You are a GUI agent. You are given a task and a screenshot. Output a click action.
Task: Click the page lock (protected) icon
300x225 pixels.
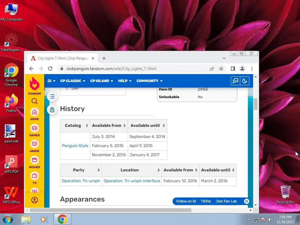click(52, 110)
